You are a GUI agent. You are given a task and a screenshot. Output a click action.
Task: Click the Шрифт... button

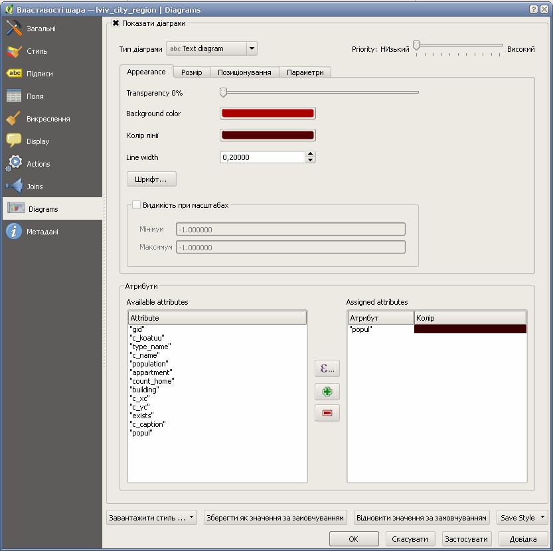click(x=151, y=179)
